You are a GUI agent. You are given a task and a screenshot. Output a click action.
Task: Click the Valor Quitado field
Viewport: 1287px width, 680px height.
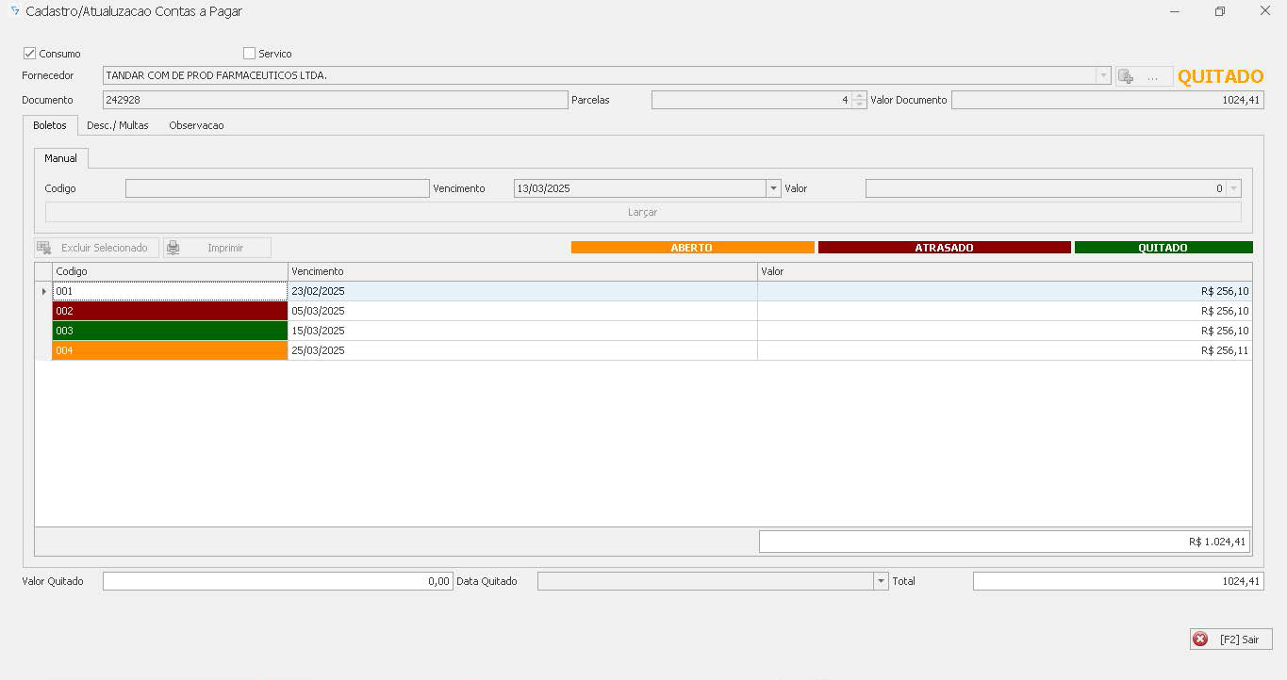coord(278,582)
